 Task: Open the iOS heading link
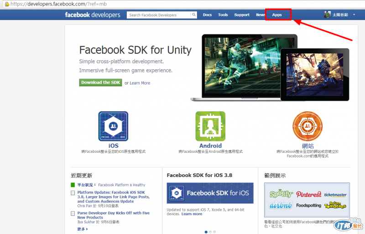(113, 146)
